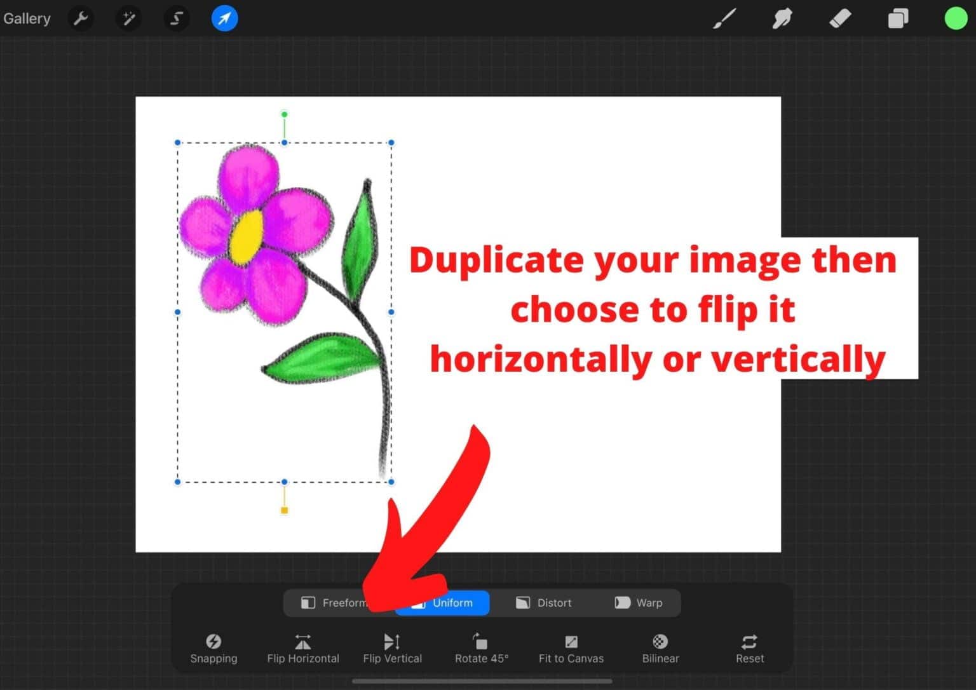Select the Transform arrow tool
This screenshot has width=976, height=690.
(224, 18)
